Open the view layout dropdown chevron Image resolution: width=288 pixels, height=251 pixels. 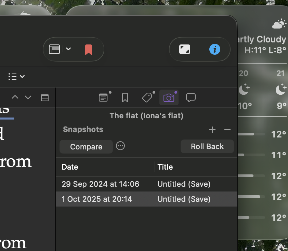[x=68, y=49]
